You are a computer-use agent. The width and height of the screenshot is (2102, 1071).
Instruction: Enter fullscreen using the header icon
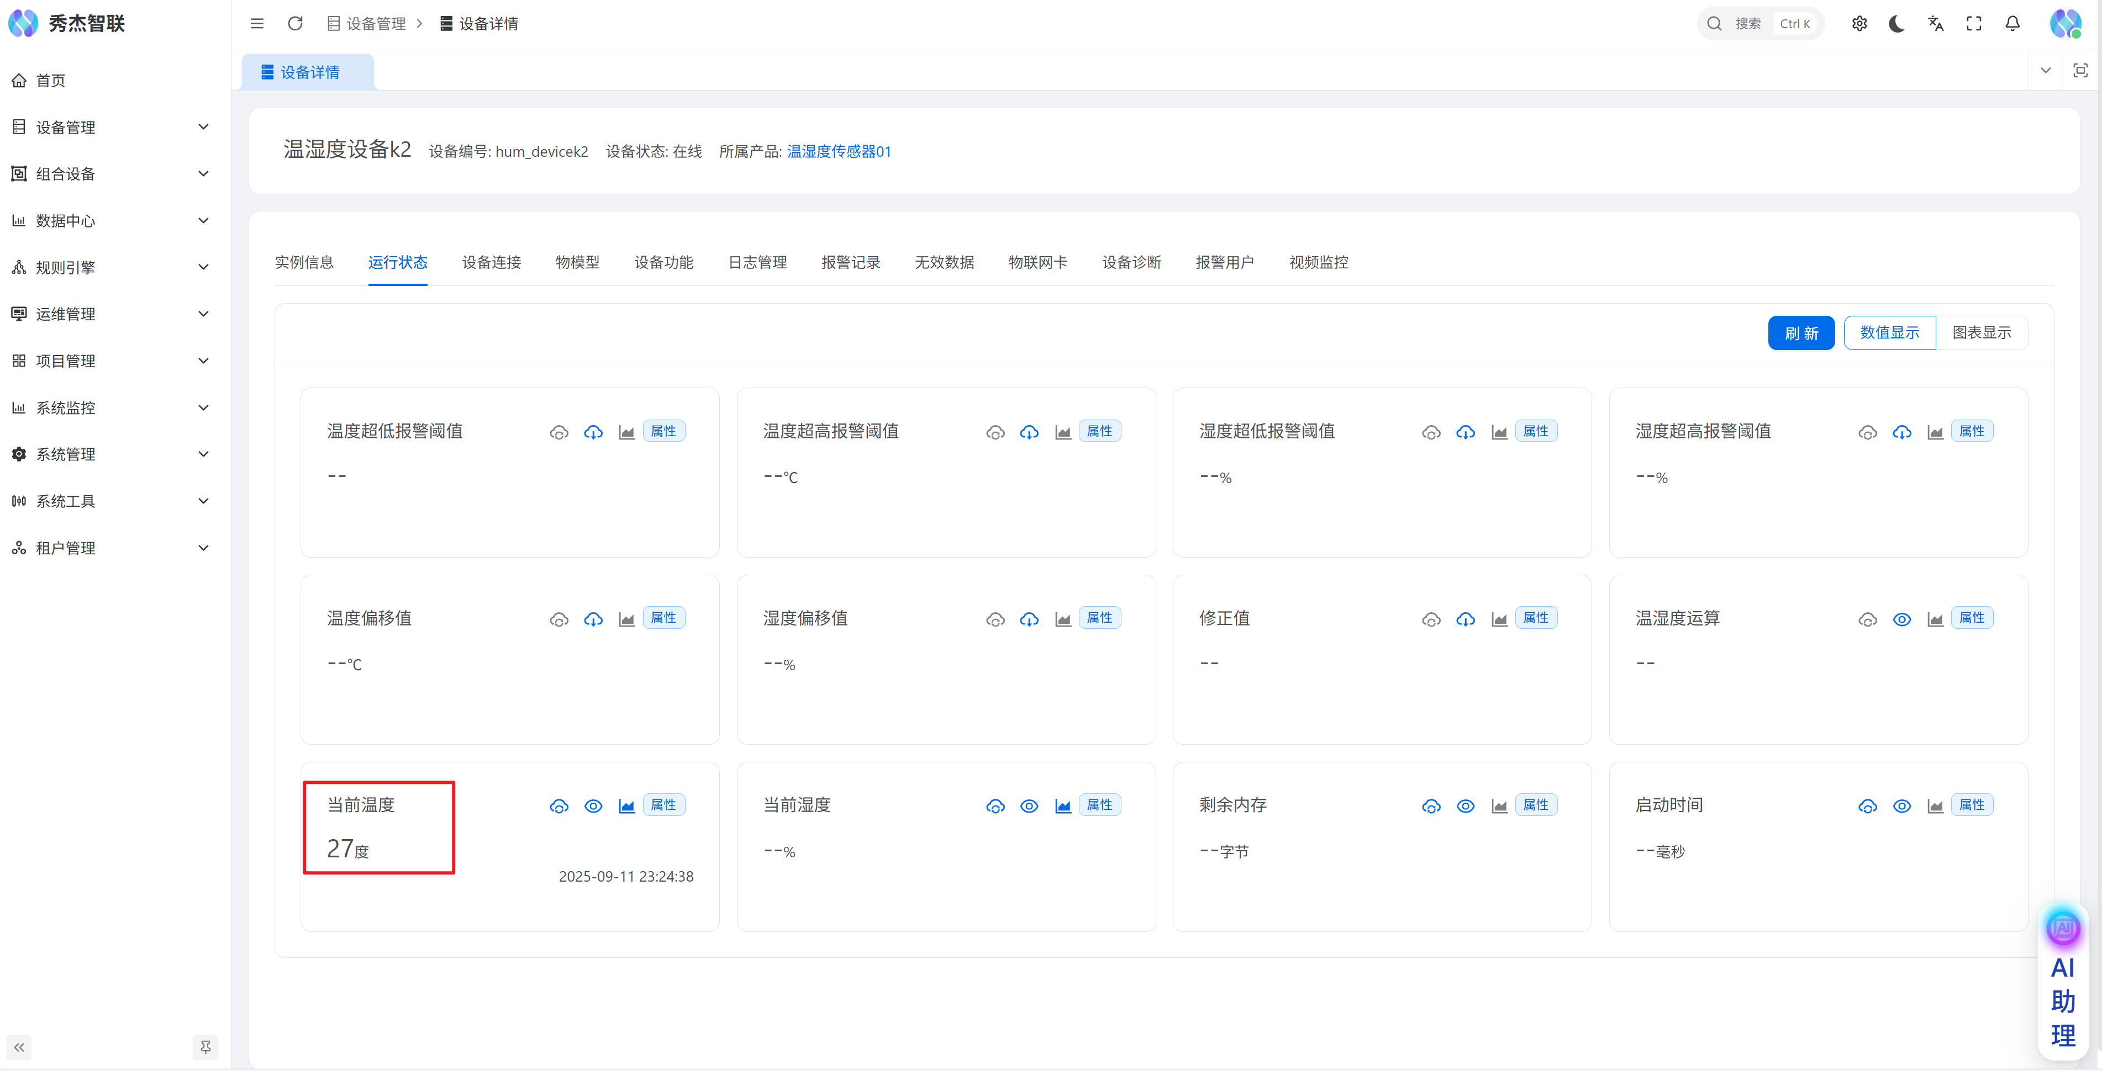(x=1973, y=24)
